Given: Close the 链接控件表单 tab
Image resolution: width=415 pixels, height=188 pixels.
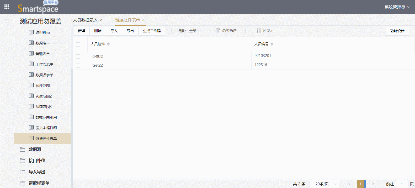Looking at the screenshot, I should pos(143,20).
